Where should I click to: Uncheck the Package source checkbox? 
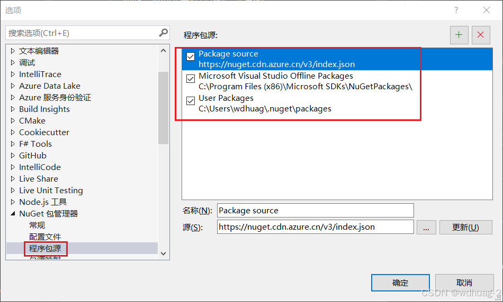click(191, 56)
